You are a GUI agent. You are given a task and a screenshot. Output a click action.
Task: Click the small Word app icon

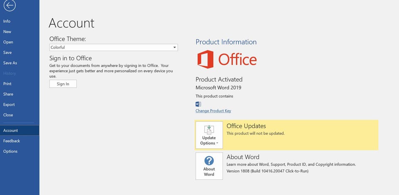coord(198,104)
